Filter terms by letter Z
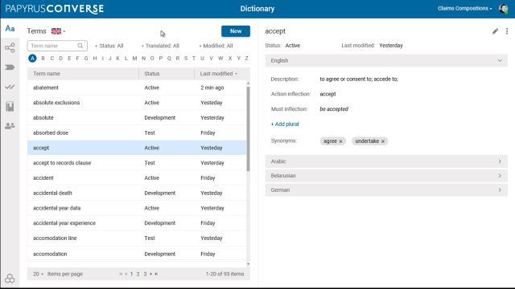This screenshot has width=515, height=289. point(247,59)
